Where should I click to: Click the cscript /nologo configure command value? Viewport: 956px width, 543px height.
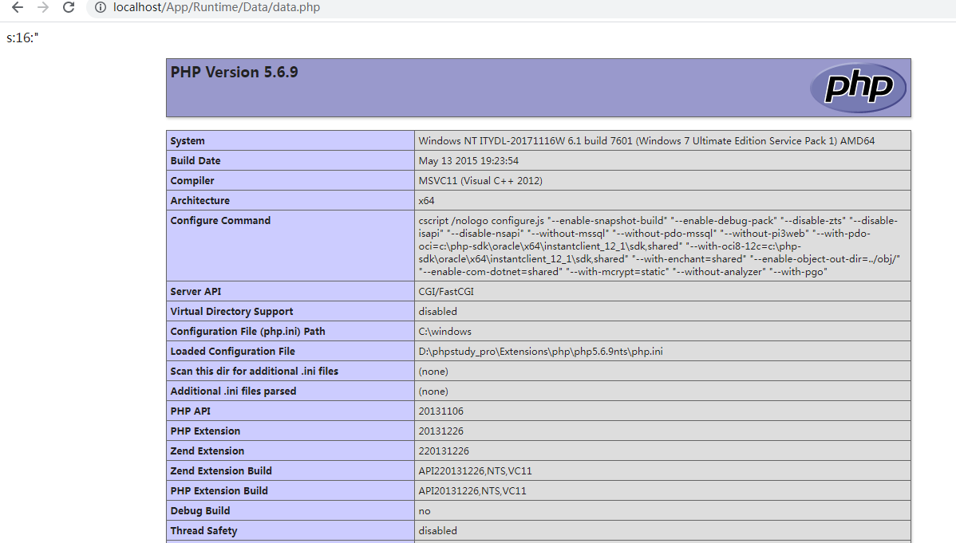(659, 246)
